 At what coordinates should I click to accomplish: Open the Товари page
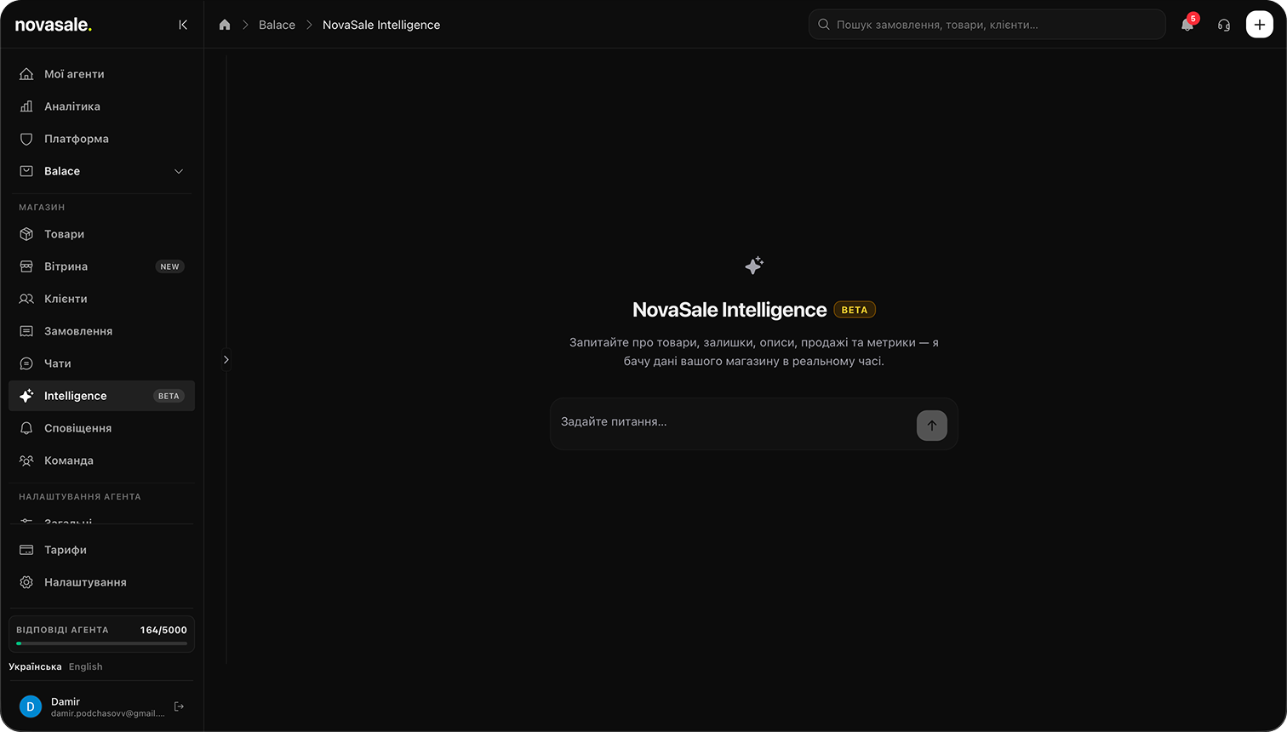101,234
